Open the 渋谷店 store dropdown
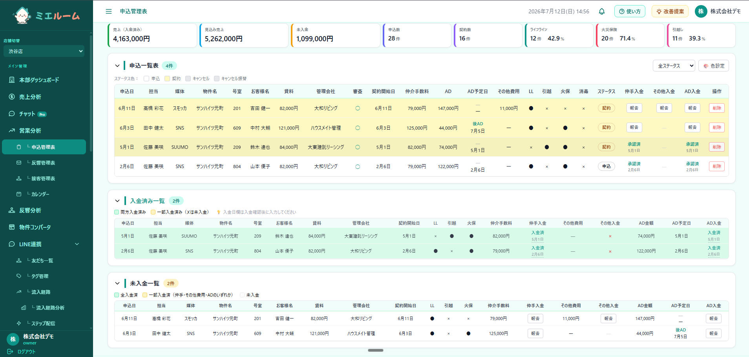 pyautogui.click(x=44, y=51)
